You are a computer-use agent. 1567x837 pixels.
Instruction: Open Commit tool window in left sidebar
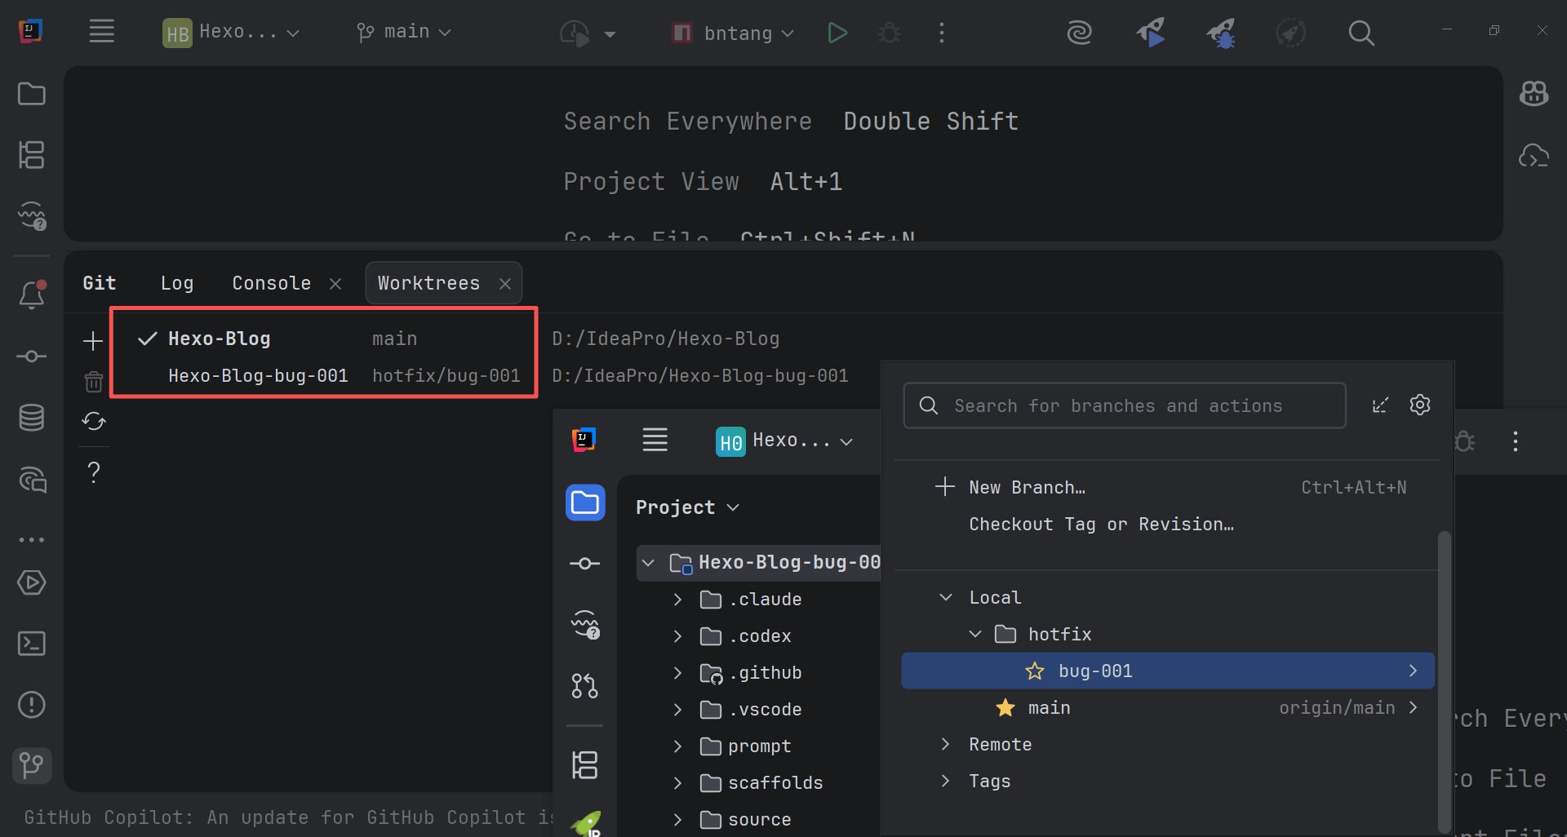click(x=32, y=356)
